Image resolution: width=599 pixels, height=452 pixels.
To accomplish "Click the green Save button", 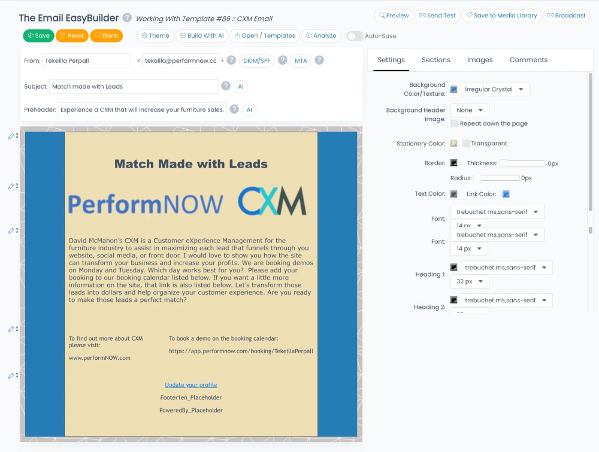I will click(38, 36).
